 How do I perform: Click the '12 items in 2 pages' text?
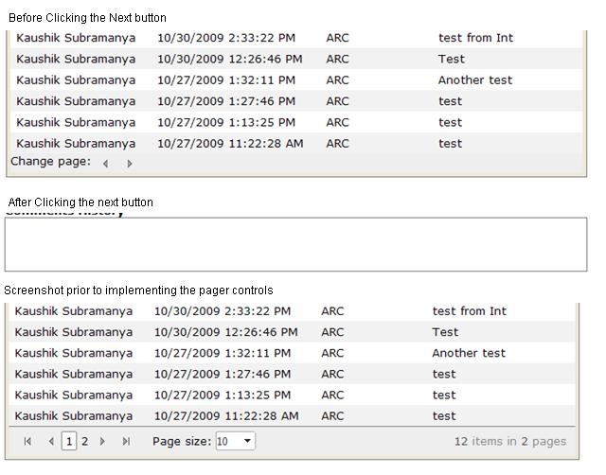(x=509, y=441)
